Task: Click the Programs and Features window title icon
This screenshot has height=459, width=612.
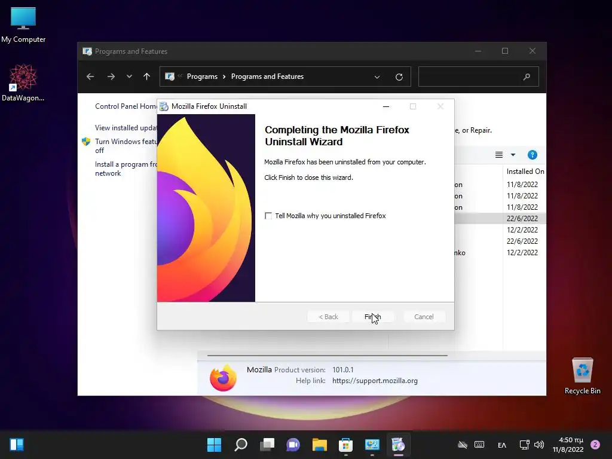Action: (x=87, y=51)
